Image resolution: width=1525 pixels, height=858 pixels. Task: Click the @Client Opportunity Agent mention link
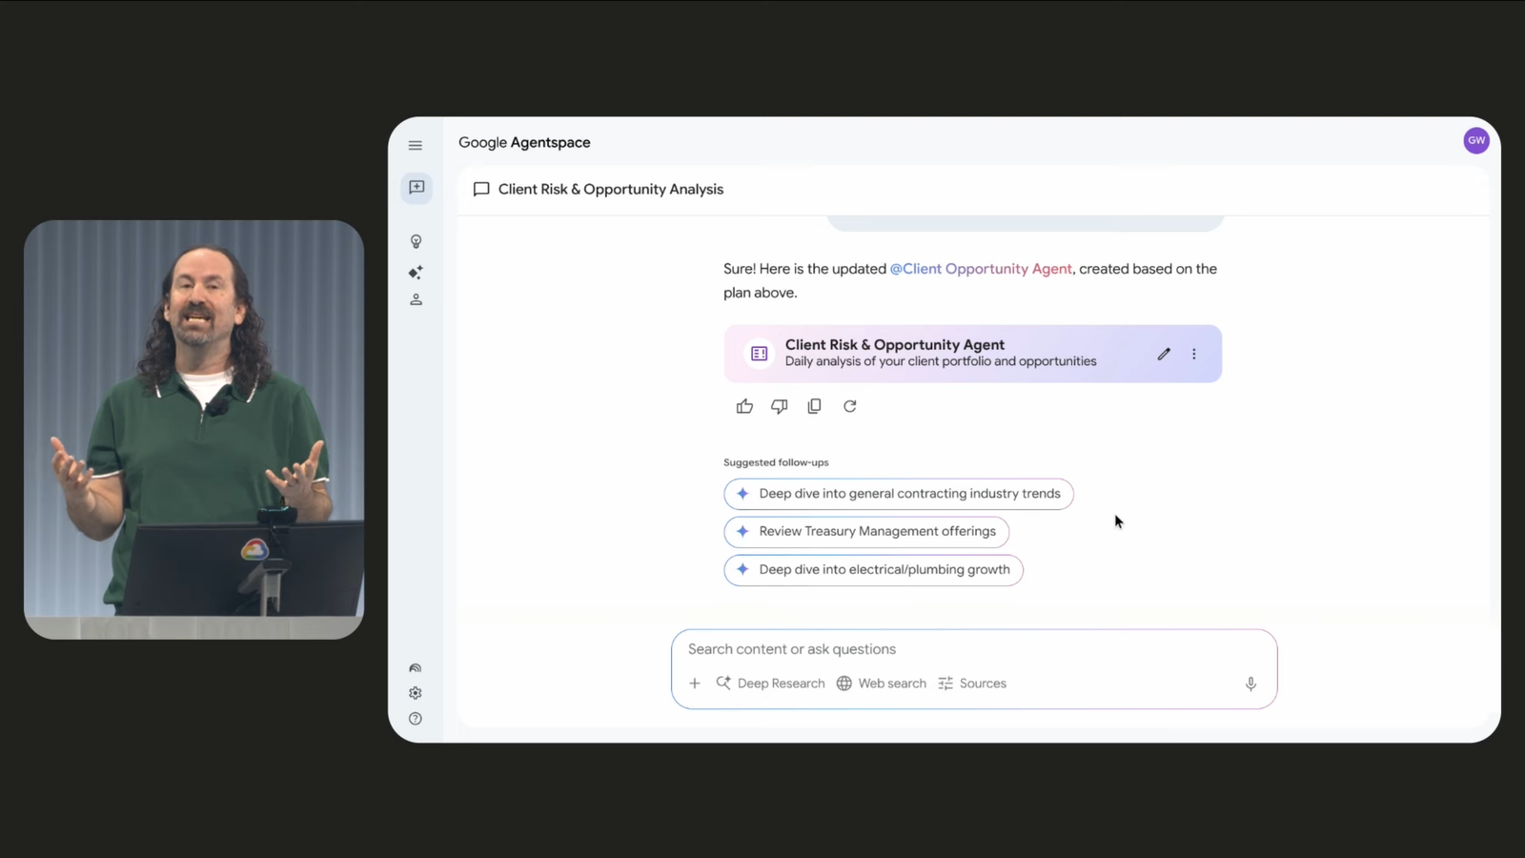click(x=980, y=269)
